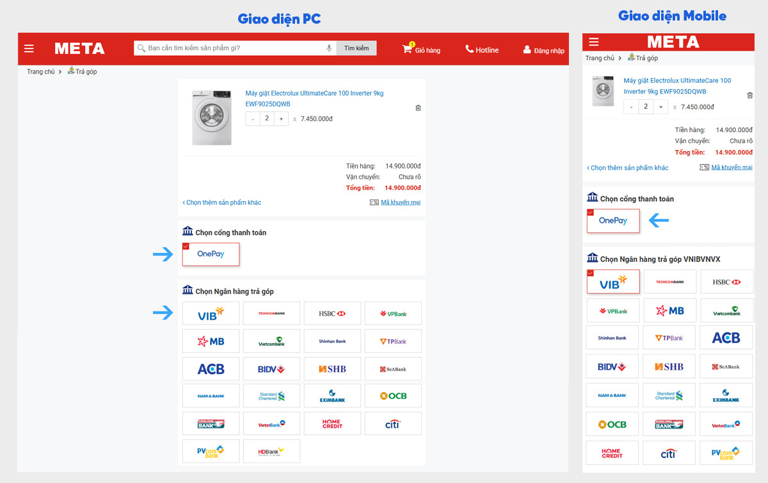Click the washing machine thumbnail in PC
The height and width of the screenshot is (483, 768).
[212, 117]
